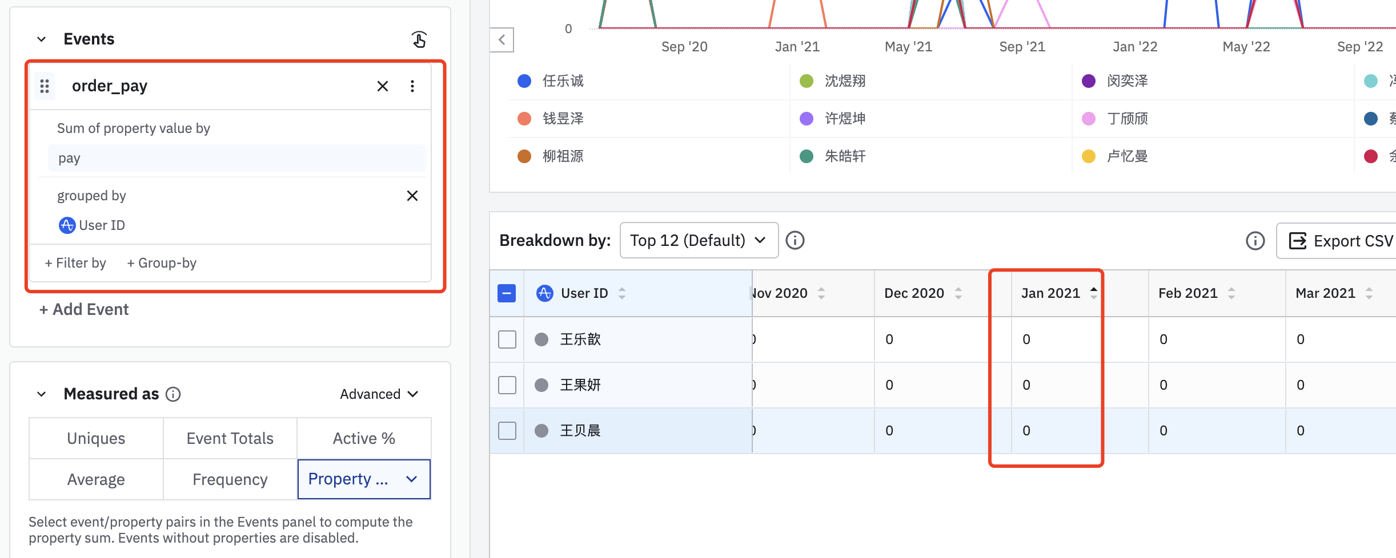
Task: Sort table by Dec 2020 column
Action: point(958,293)
